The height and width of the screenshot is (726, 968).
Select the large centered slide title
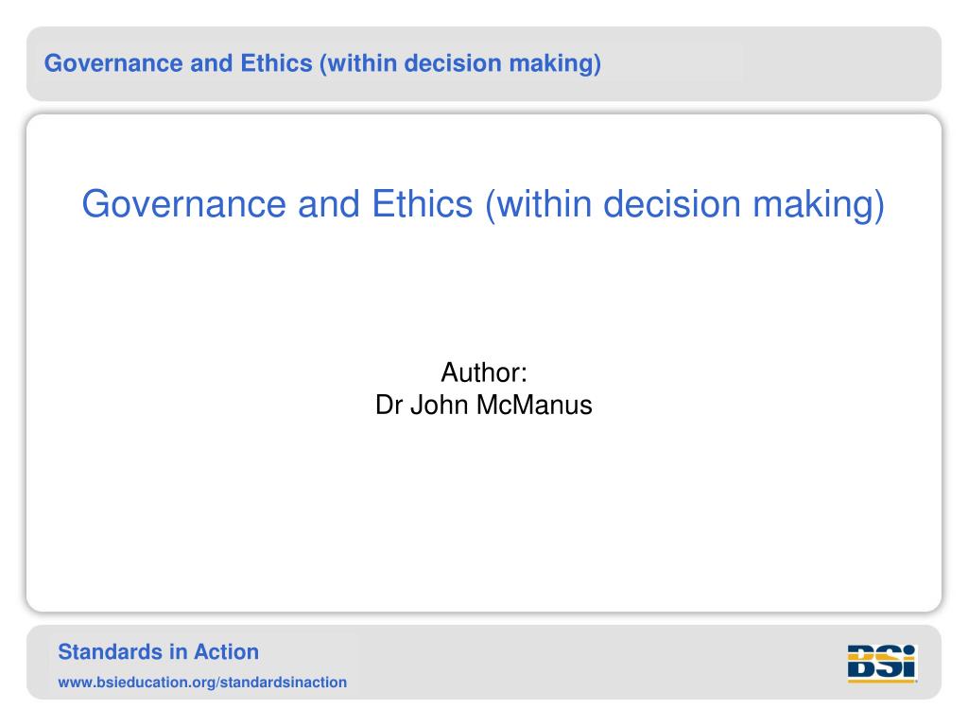point(483,204)
